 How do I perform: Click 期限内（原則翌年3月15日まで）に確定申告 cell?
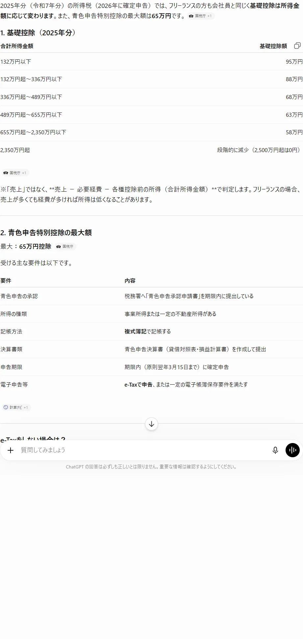coord(177,367)
